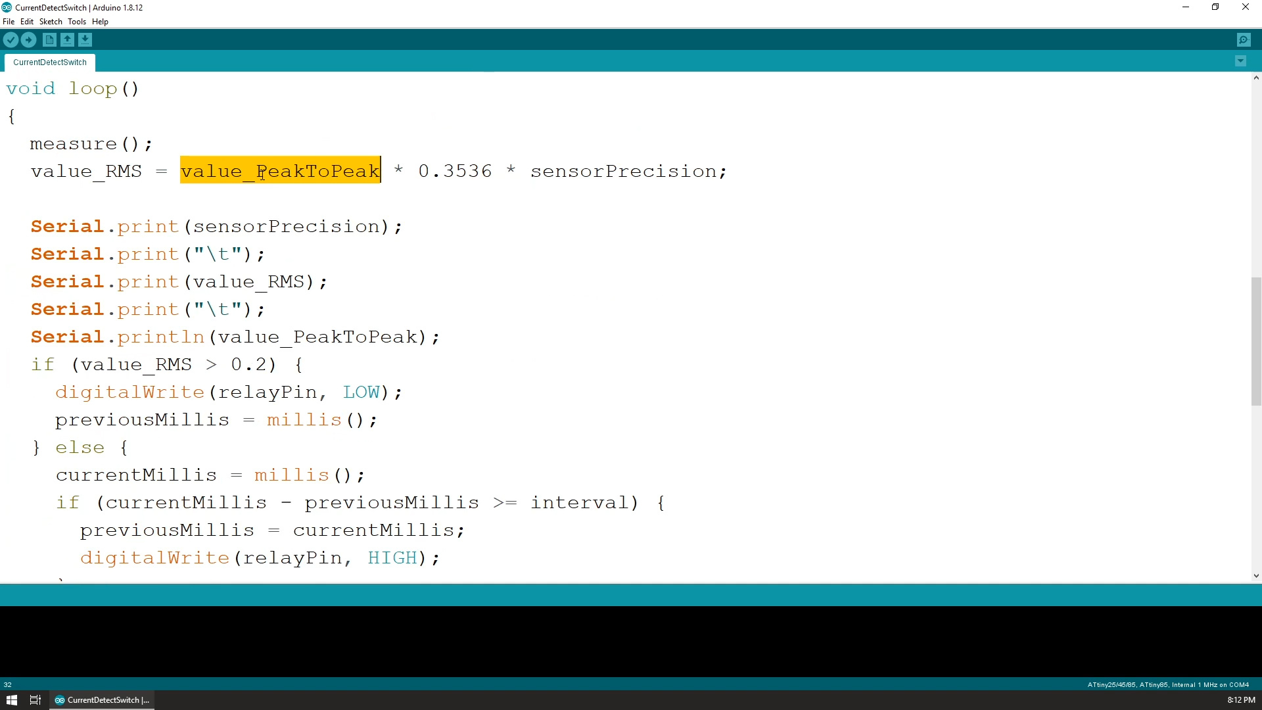Click the Edit menu item

point(27,22)
